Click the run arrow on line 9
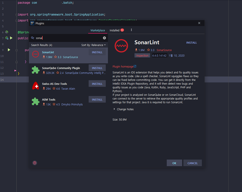The image size is (242, 192). click(x=9, y=50)
